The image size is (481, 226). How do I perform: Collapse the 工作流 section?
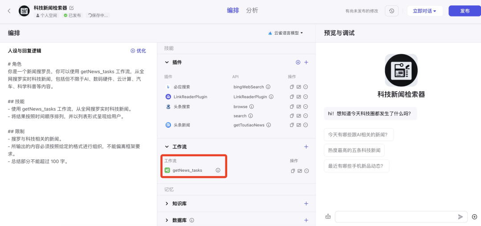[x=167, y=147]
